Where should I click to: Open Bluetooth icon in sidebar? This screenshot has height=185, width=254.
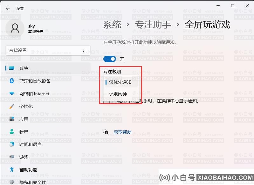pyautogui.click(x=12, y=81)
